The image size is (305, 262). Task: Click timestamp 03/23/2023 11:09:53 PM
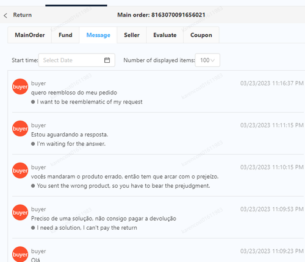(x=272, y=209)
